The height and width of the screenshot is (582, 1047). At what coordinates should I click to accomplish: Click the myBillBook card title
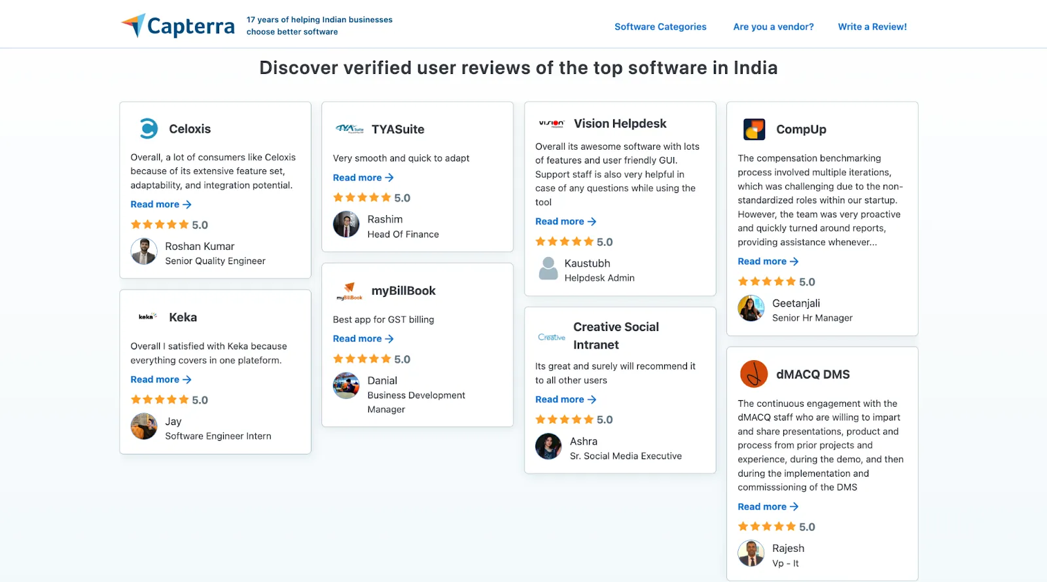pyautogui.click(x=404, y=291)
